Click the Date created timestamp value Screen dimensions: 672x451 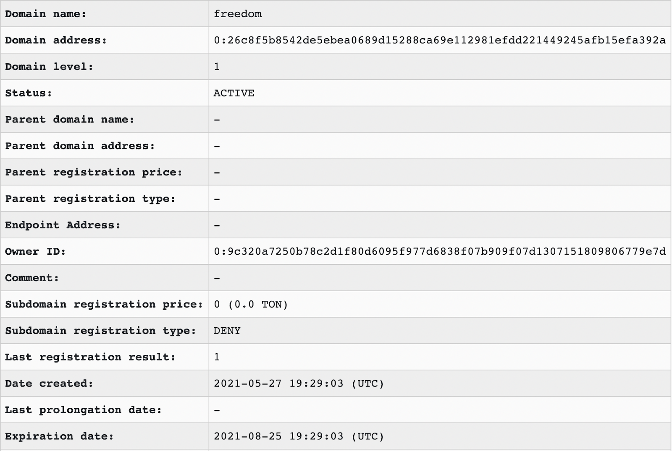299,383
